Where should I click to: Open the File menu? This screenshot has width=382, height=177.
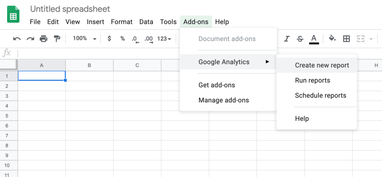click(x=35, y=22)
